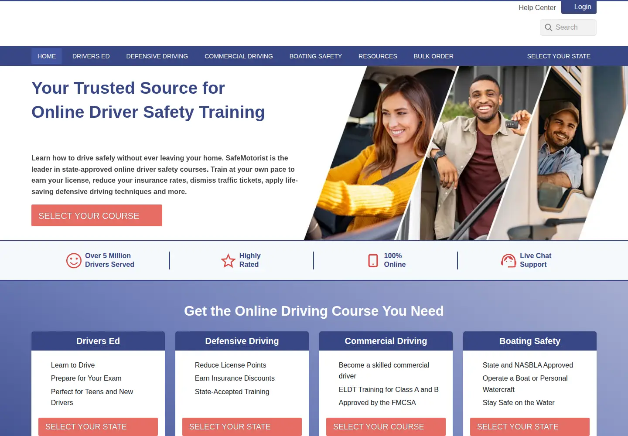Click the hero image of smiling drivers
The image size is (628, 436).
point(467,153)
